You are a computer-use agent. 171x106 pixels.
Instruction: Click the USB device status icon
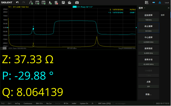coord(154,2)
